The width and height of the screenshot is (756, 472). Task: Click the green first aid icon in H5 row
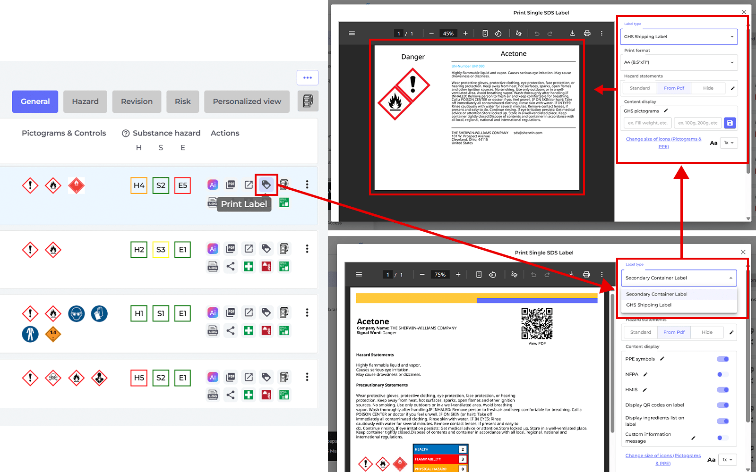tap(249, 395)
